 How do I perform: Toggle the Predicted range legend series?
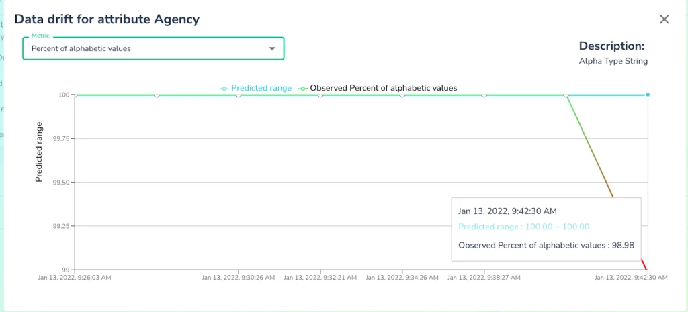coord(256,88)
